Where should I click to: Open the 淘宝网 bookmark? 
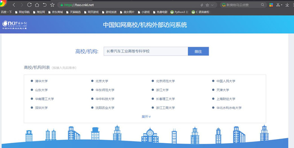[39, 12]
